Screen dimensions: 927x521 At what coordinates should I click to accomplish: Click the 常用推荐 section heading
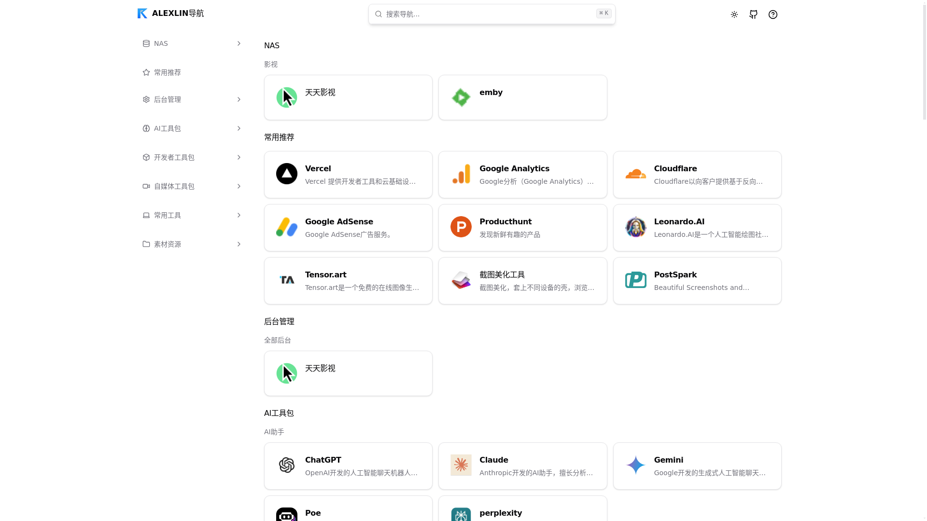point(279,137)
